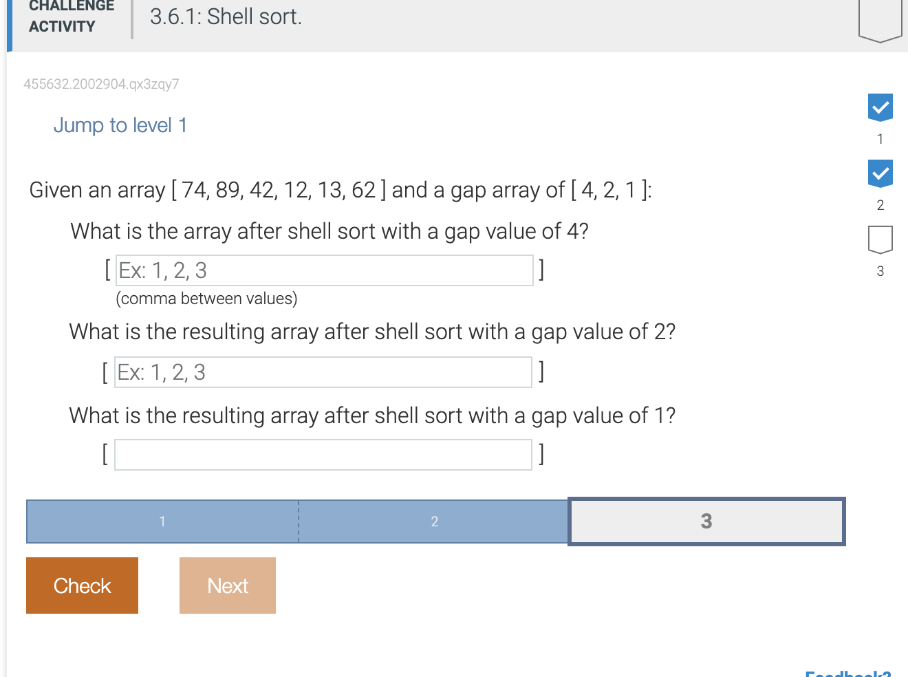Select segment 1 of the progress bar
This screenshot has height=677, width=908.
(x=162, y=522)
